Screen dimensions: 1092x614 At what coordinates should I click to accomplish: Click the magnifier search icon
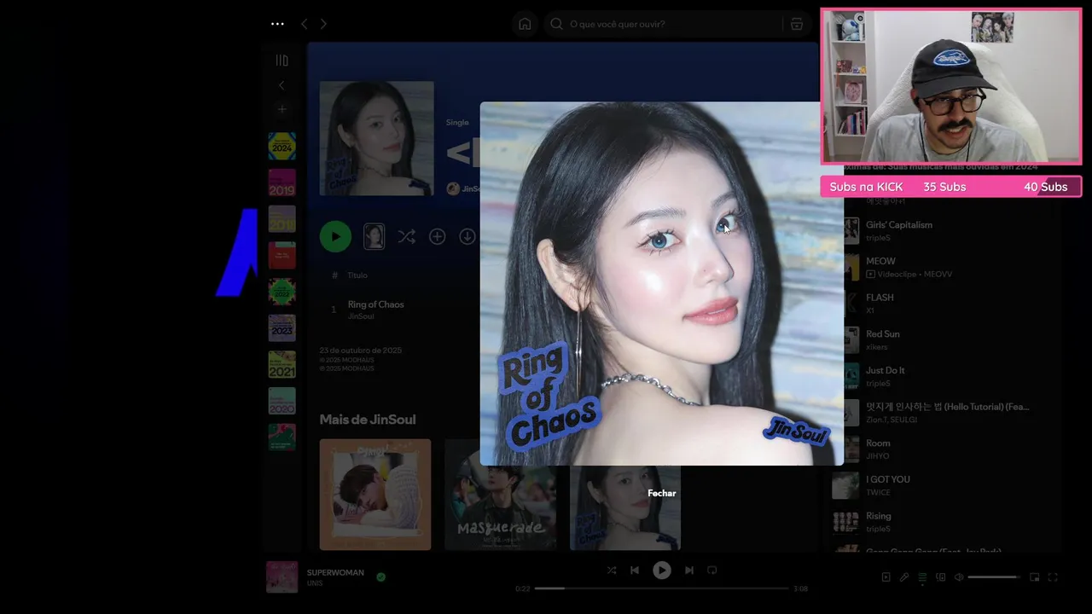(x=556, y=24)
